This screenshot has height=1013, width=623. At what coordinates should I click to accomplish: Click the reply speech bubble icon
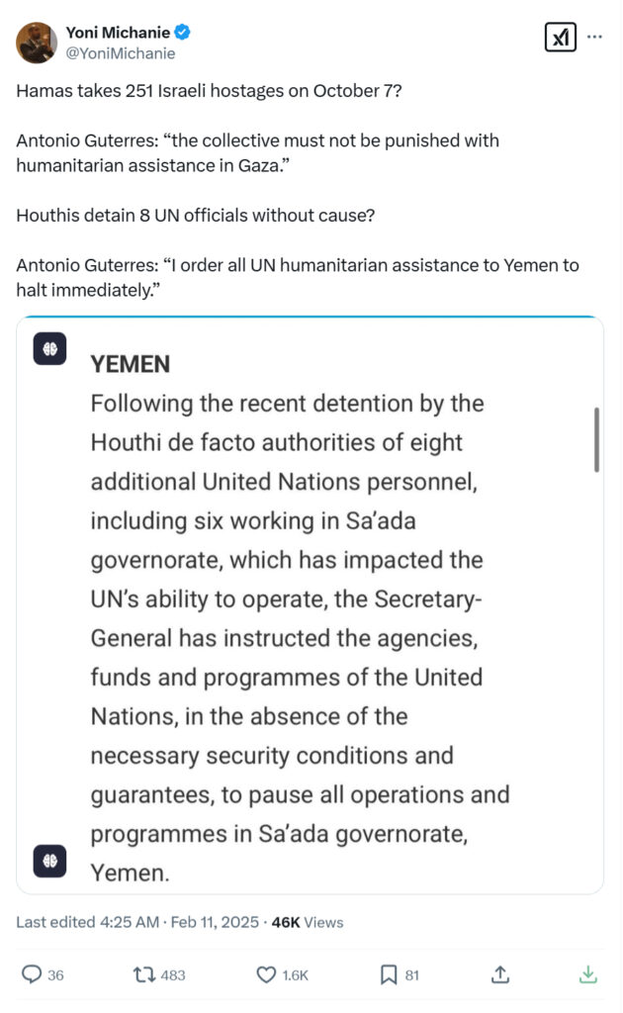coord(30,974)
